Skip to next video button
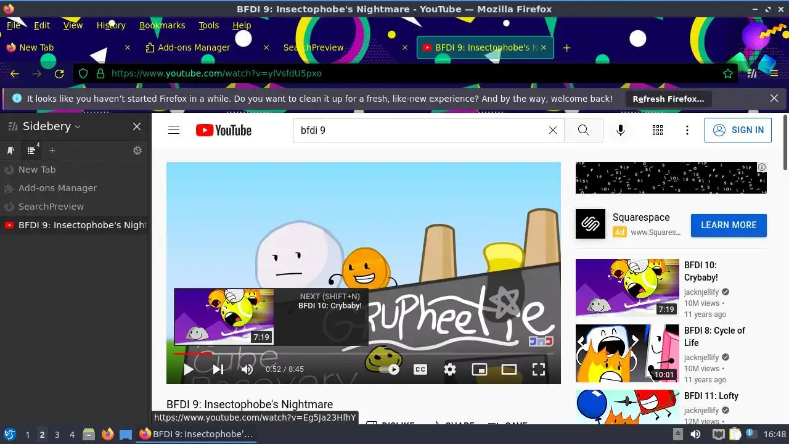The image size is (789, 444). click(218, 369)
